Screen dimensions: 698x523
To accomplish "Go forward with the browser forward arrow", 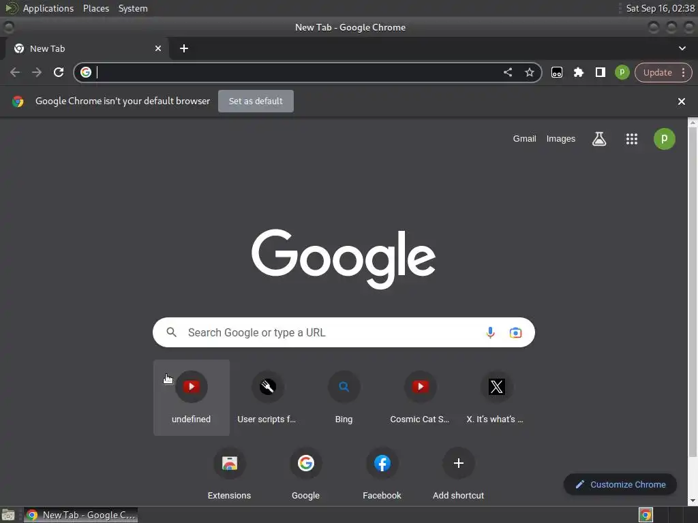I will [x=37, y=72].
